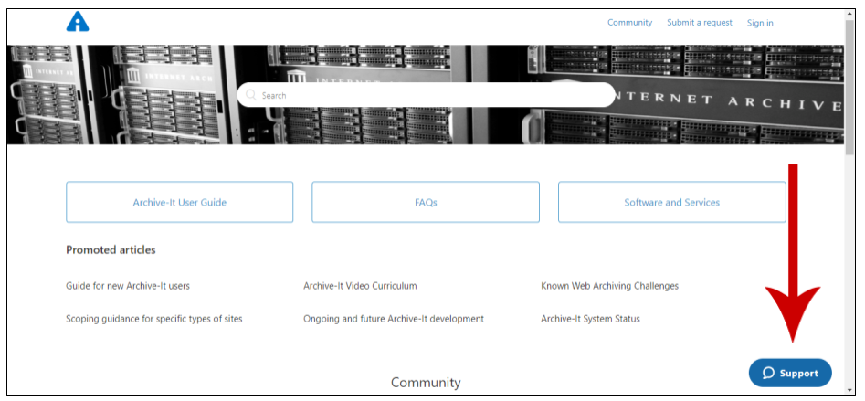Screen dimensions: 865x401
Task: Select the Software and Services category
Action: (671, 202)
